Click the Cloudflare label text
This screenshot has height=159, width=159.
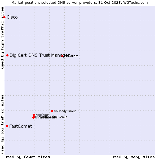[x=72, y=56]
